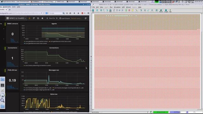Open Tools menu in Firefox

click(x=14, y=7)
